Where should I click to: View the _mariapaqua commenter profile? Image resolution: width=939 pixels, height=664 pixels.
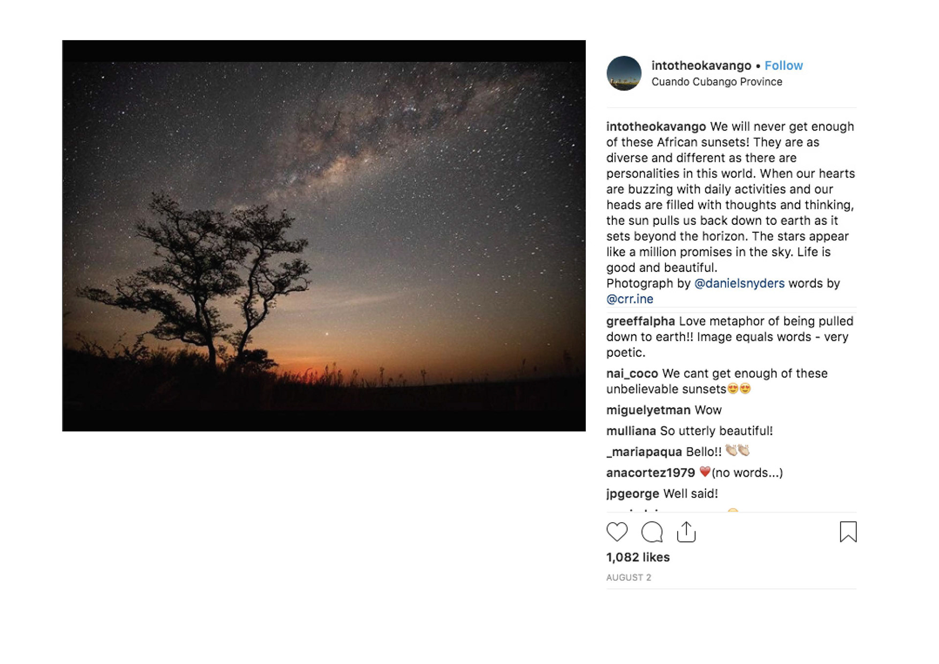tap(644, 452)
